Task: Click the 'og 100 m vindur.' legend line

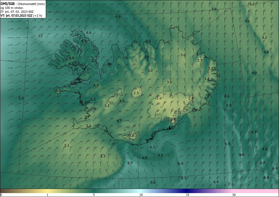Action: click(12, 8)
